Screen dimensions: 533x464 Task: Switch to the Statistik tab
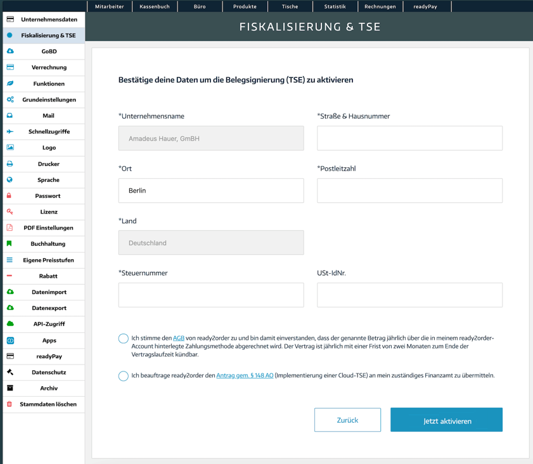[x=335, y=6]
